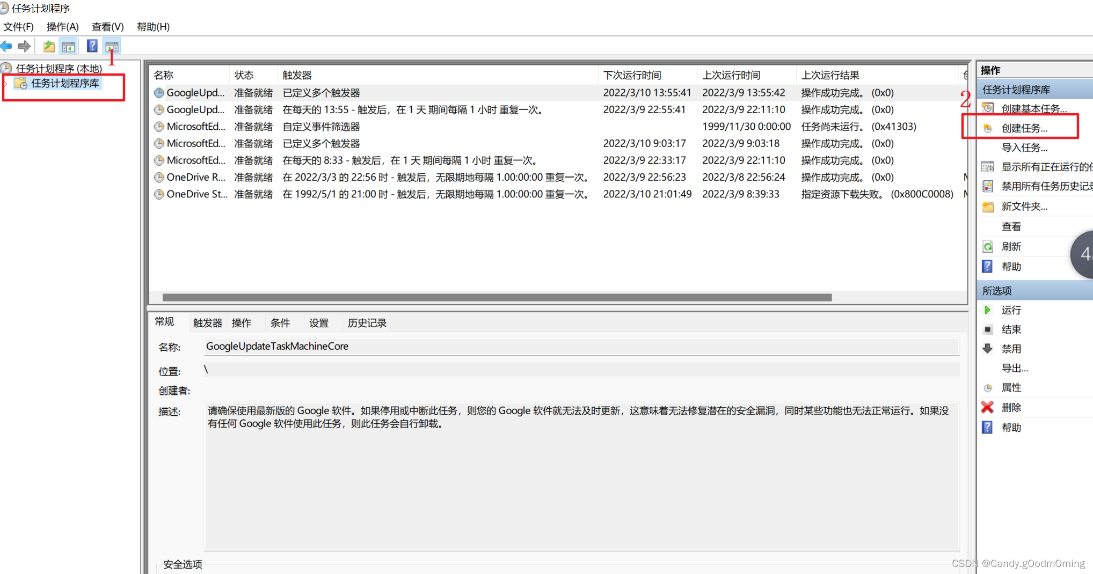1093x574 pixels.
Task: Click 导出... in the selected item actions
Action: pos(1015,368)
